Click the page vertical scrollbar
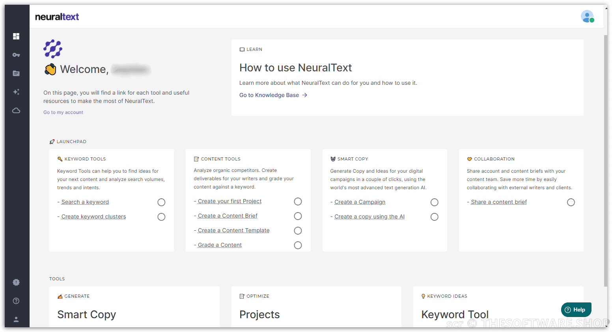This screenshot has width=612, height=332. point(606,161)
